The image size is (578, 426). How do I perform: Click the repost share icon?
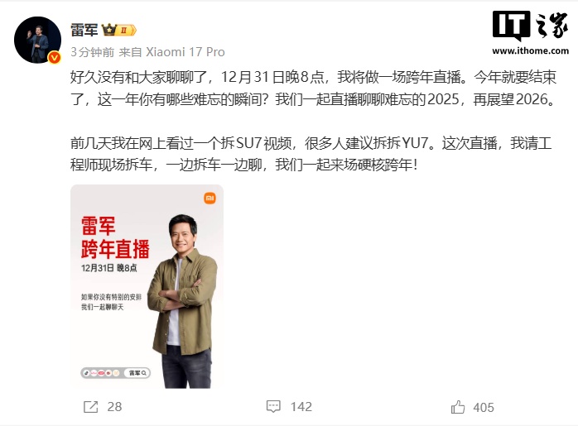click(91, 407)
